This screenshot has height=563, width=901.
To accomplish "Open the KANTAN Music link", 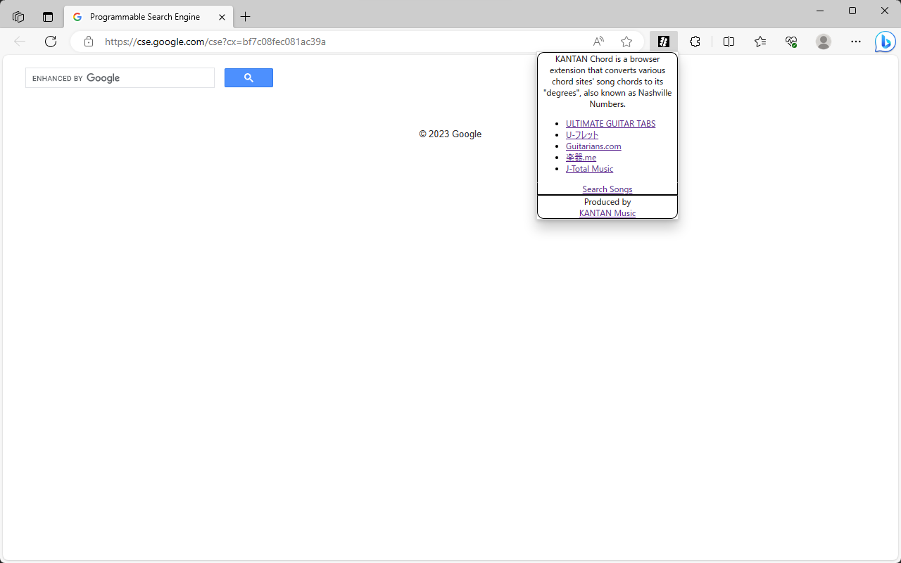I will [607, 213].
